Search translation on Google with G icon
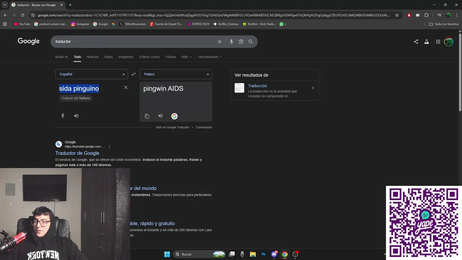Viewport: 462px width, 260px height. [x=174, y=116]
